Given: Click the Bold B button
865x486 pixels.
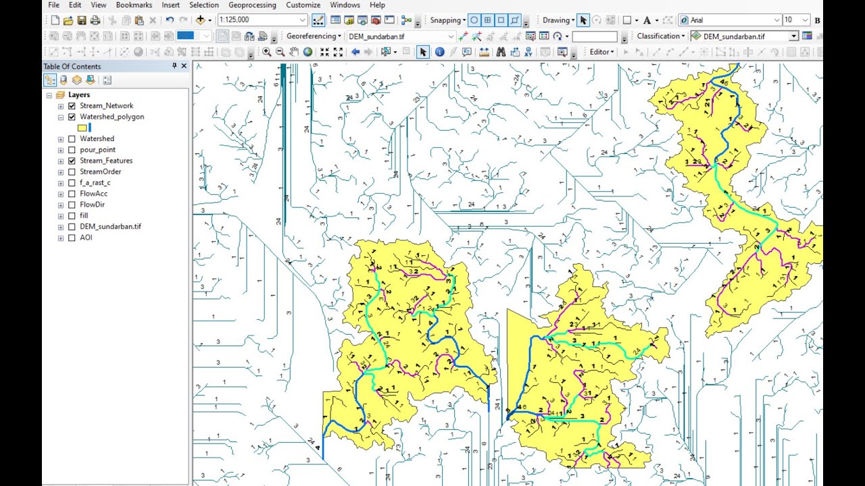Looking at the screenshot, I should tap(817, 20).
